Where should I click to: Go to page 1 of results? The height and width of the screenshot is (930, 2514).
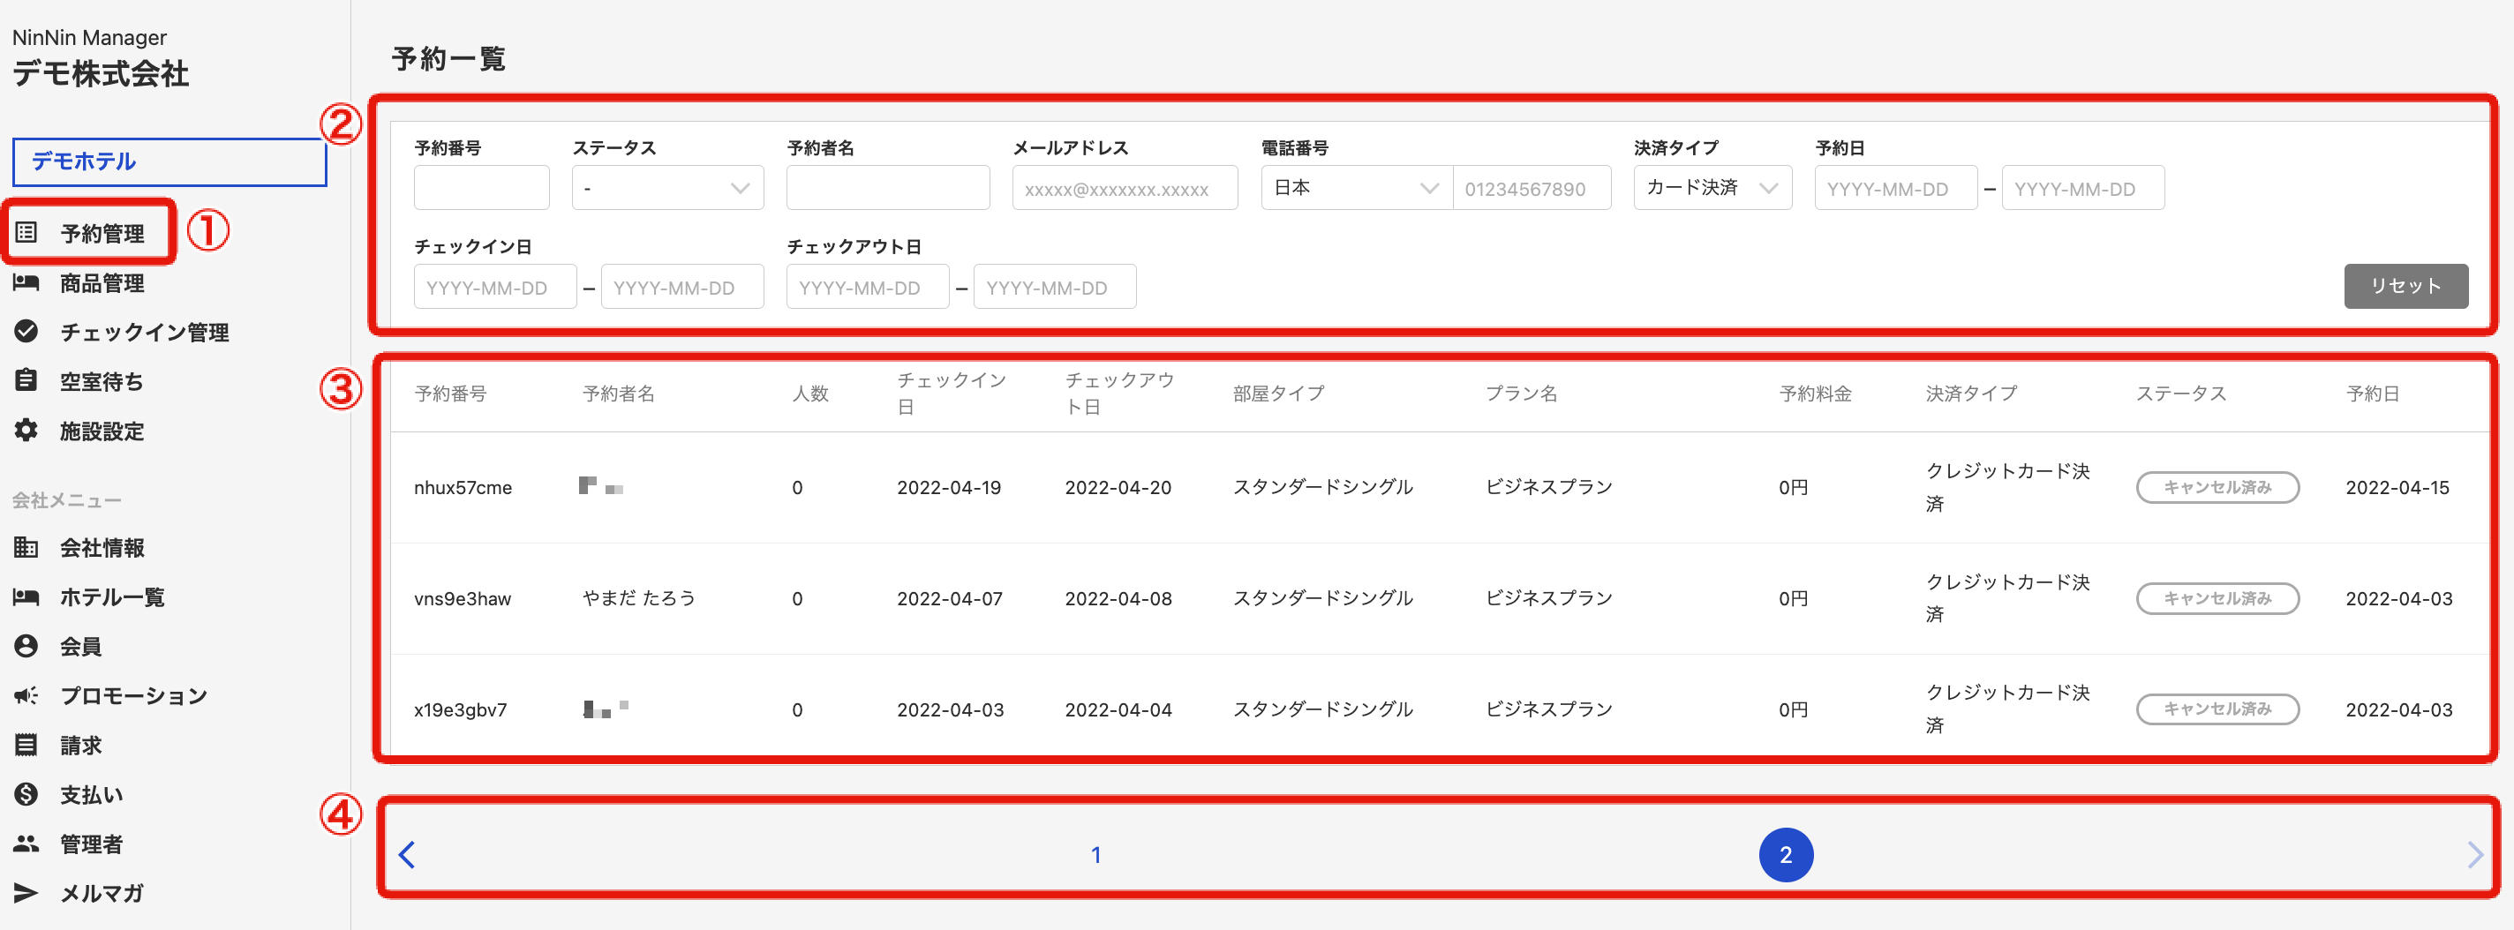tap(1096, 855)
